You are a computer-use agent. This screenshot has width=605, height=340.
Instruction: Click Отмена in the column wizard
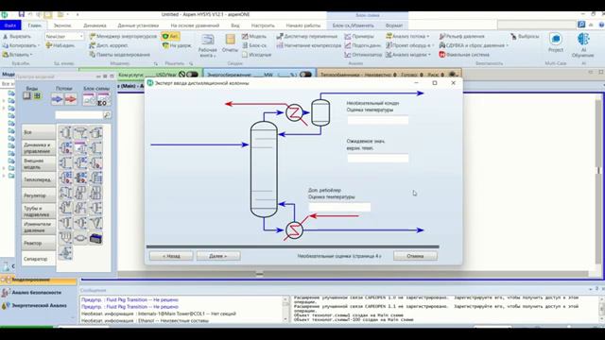415,256
